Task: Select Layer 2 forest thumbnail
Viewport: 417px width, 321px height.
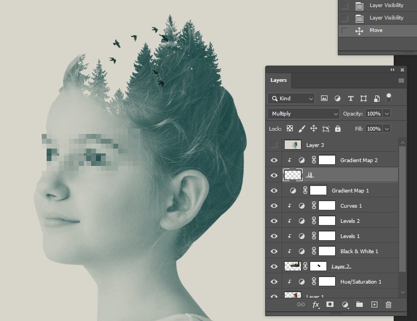Action: coord(292,266)
